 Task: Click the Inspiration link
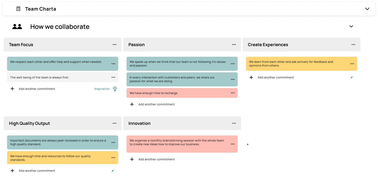click(102, 89)
